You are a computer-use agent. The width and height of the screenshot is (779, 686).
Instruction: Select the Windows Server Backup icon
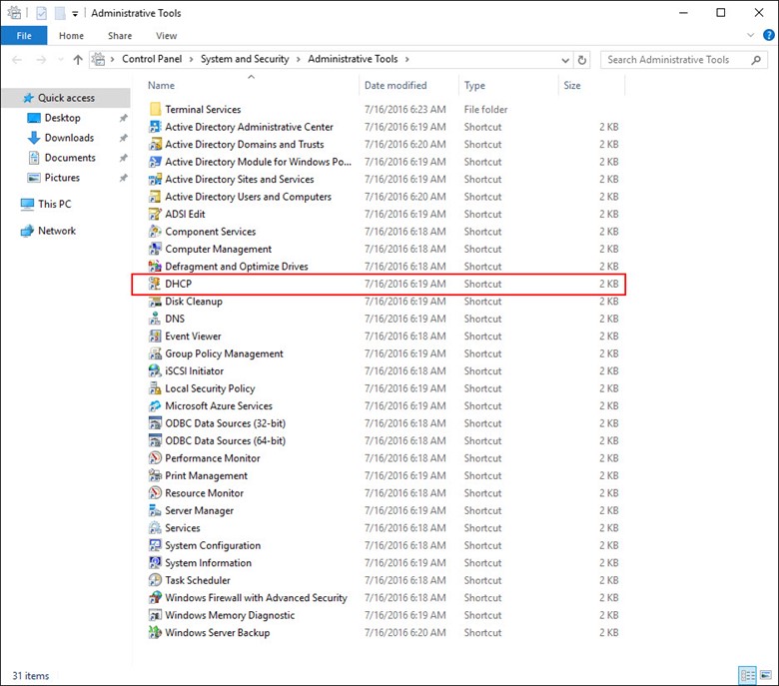click(155, 632)
